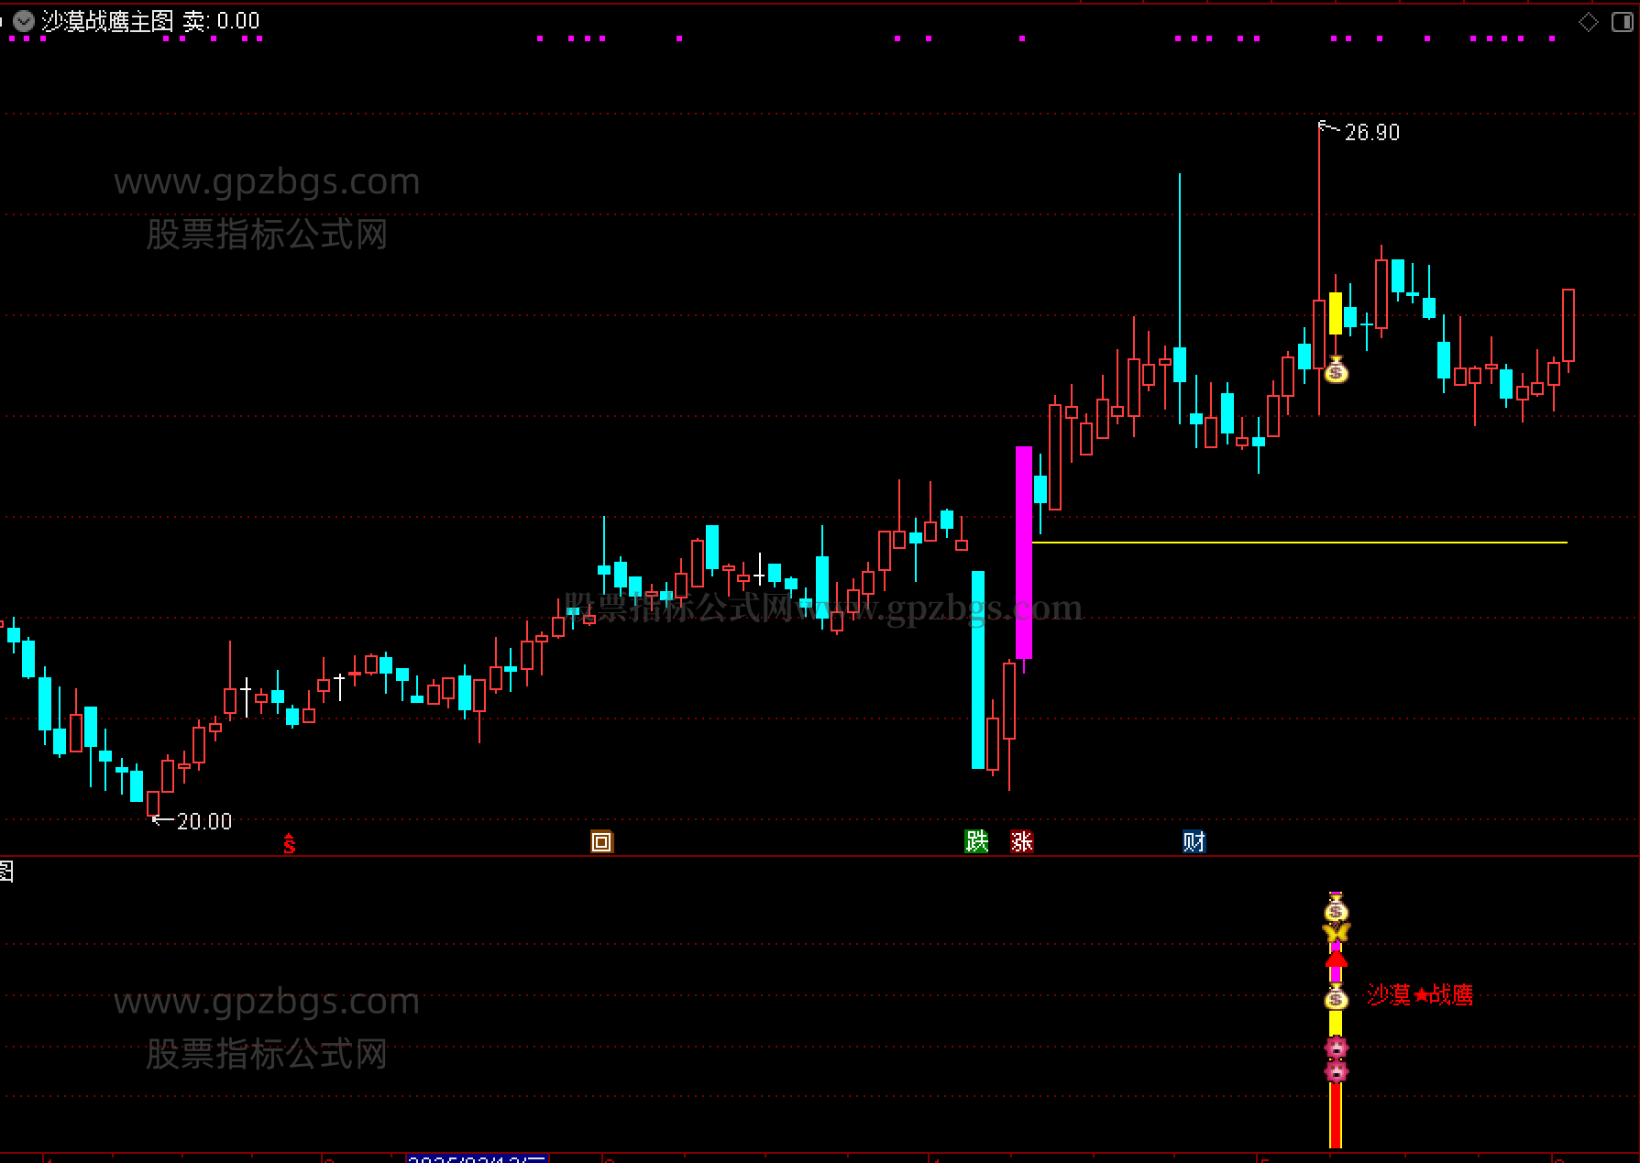This screenshot has height=1163, width=1640.
Task: Click the red 涨 marker icon
Action: click(1021, 841)
